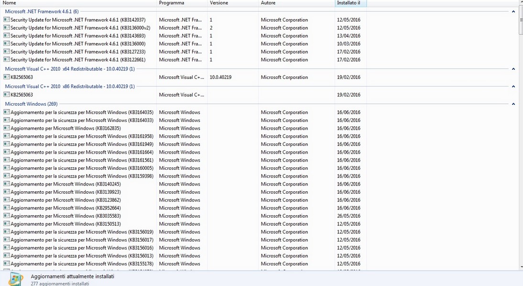Select the Visual C++ 2010 x64 Redistributable group header
This screenshot has width=523, height=286.
70,69
